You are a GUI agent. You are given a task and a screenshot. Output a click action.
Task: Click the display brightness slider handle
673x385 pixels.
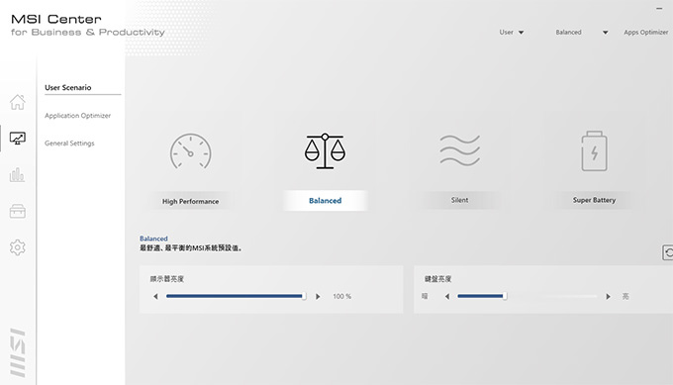(x=304, y=296)
